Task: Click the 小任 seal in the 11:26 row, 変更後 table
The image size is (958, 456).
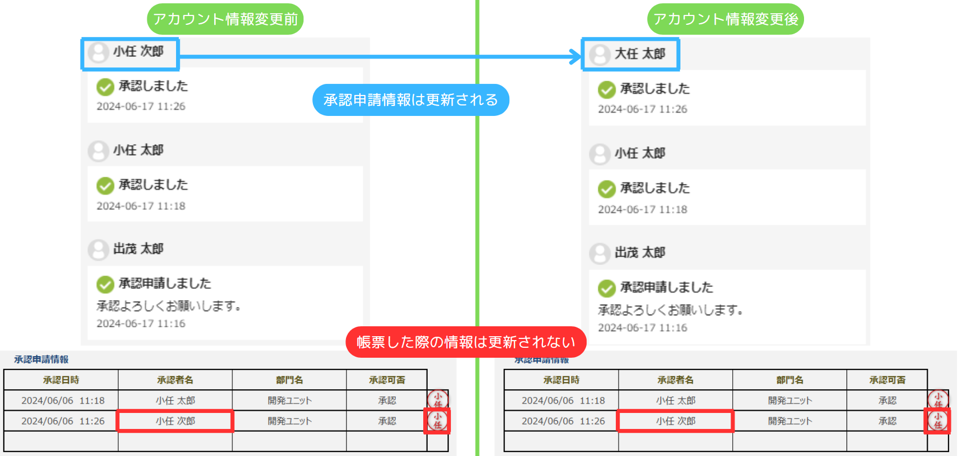Action: tap(938, 421)
